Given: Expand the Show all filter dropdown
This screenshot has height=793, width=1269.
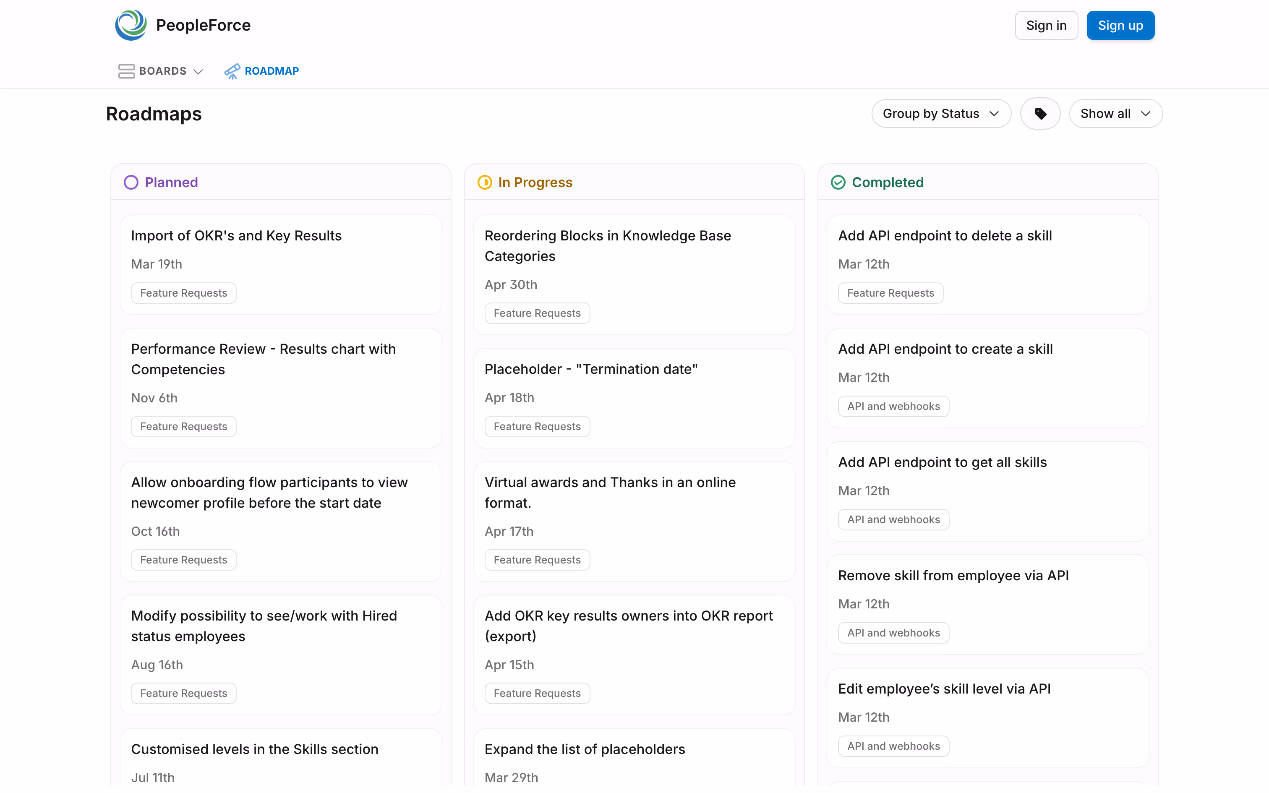Looking at the screenshot, I should click(x=1115, y=114).
